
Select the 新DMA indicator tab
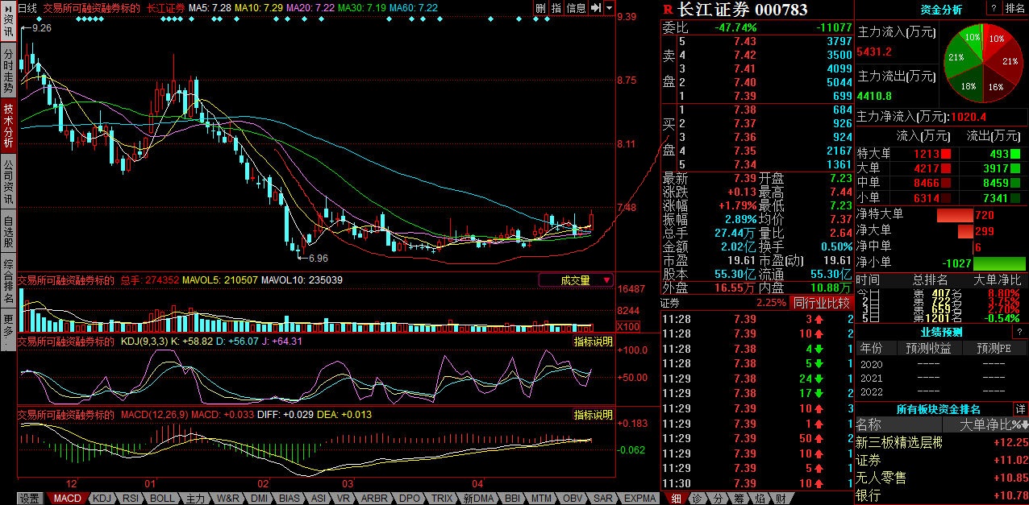(479, 499)
